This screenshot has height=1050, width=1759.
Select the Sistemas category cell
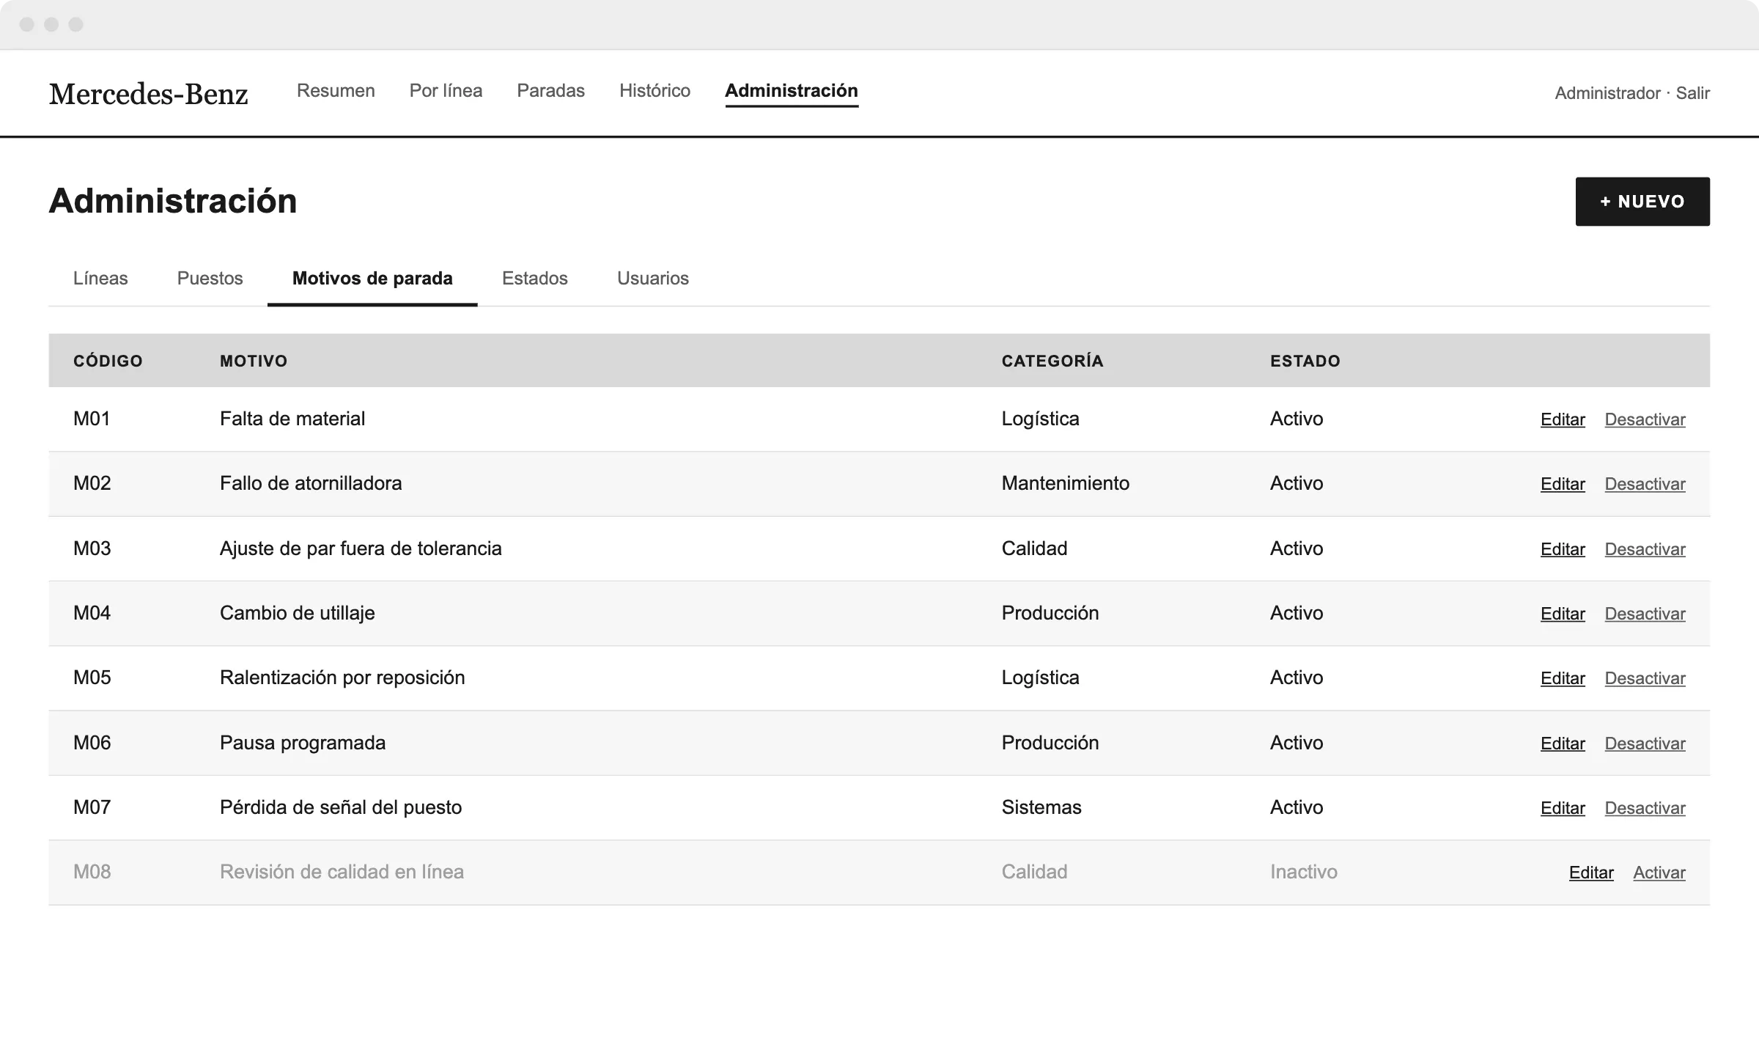pos(1041,807)
